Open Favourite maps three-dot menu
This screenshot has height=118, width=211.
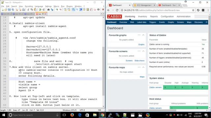[x=139, y=67]
